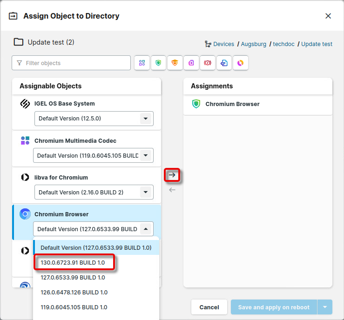Expand IGEL OS Base System version dropdown
Viewport: 344px width, 320px height.
point(146,119)
